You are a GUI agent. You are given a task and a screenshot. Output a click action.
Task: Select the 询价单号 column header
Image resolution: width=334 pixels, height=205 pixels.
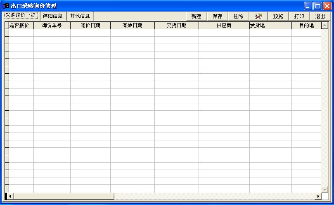pos(52,25)
